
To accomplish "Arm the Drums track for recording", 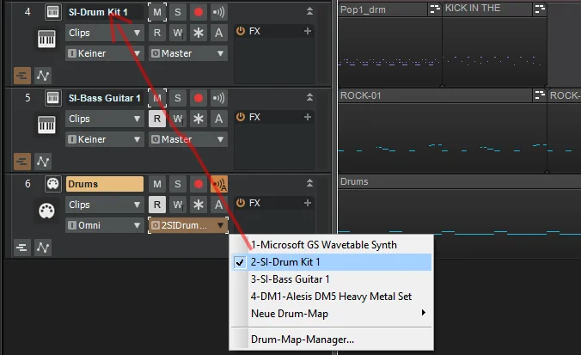I will [x=199, y=184].
